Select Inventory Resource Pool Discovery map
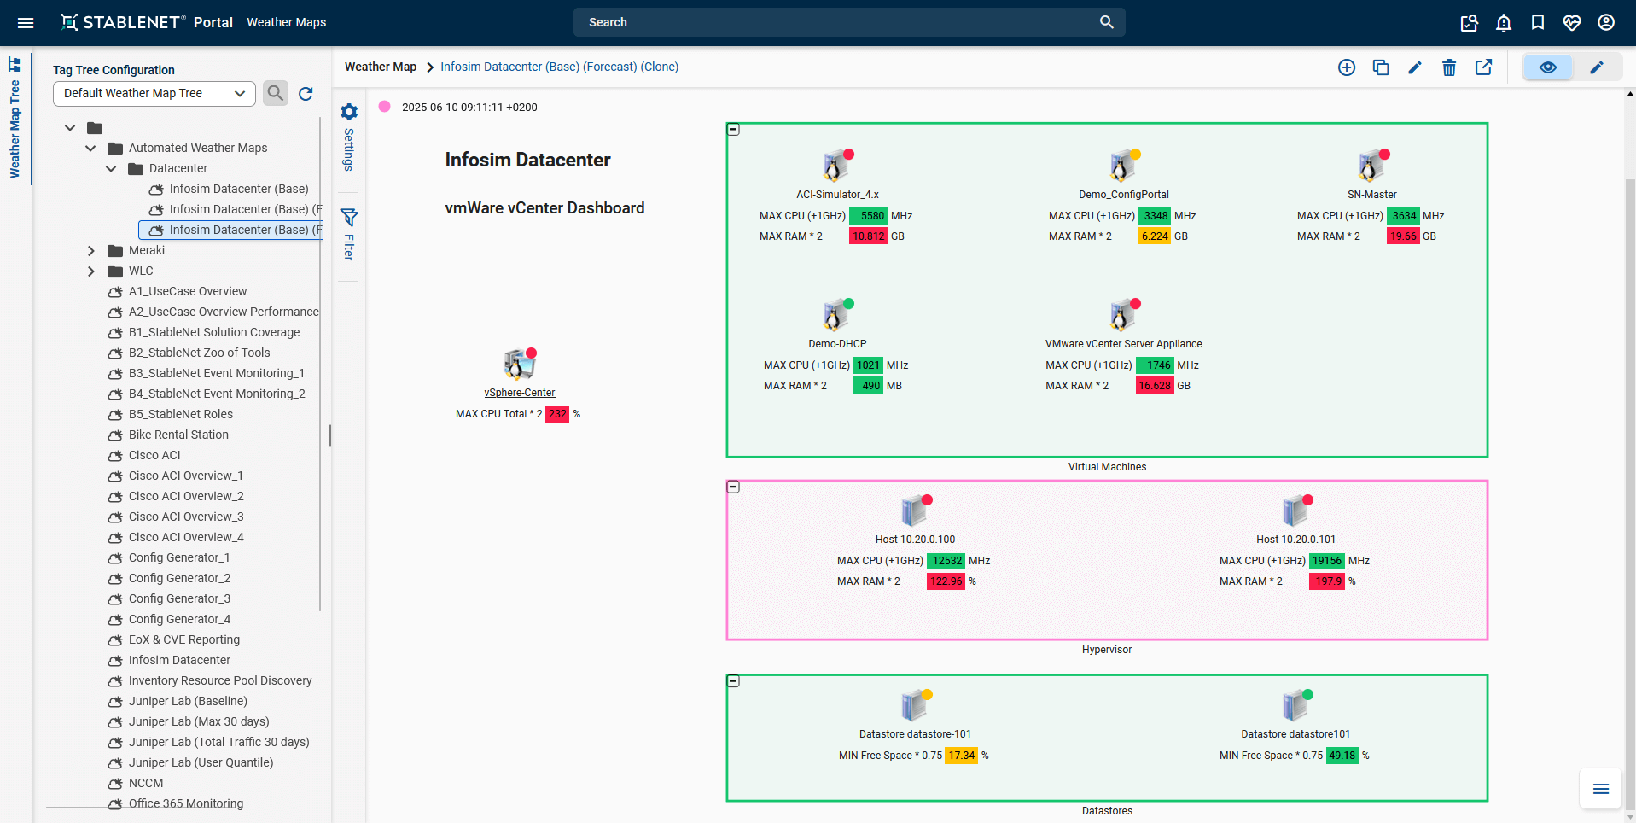Image resolution: width=1636 pixels, height=823 pixels. [220, 680]
